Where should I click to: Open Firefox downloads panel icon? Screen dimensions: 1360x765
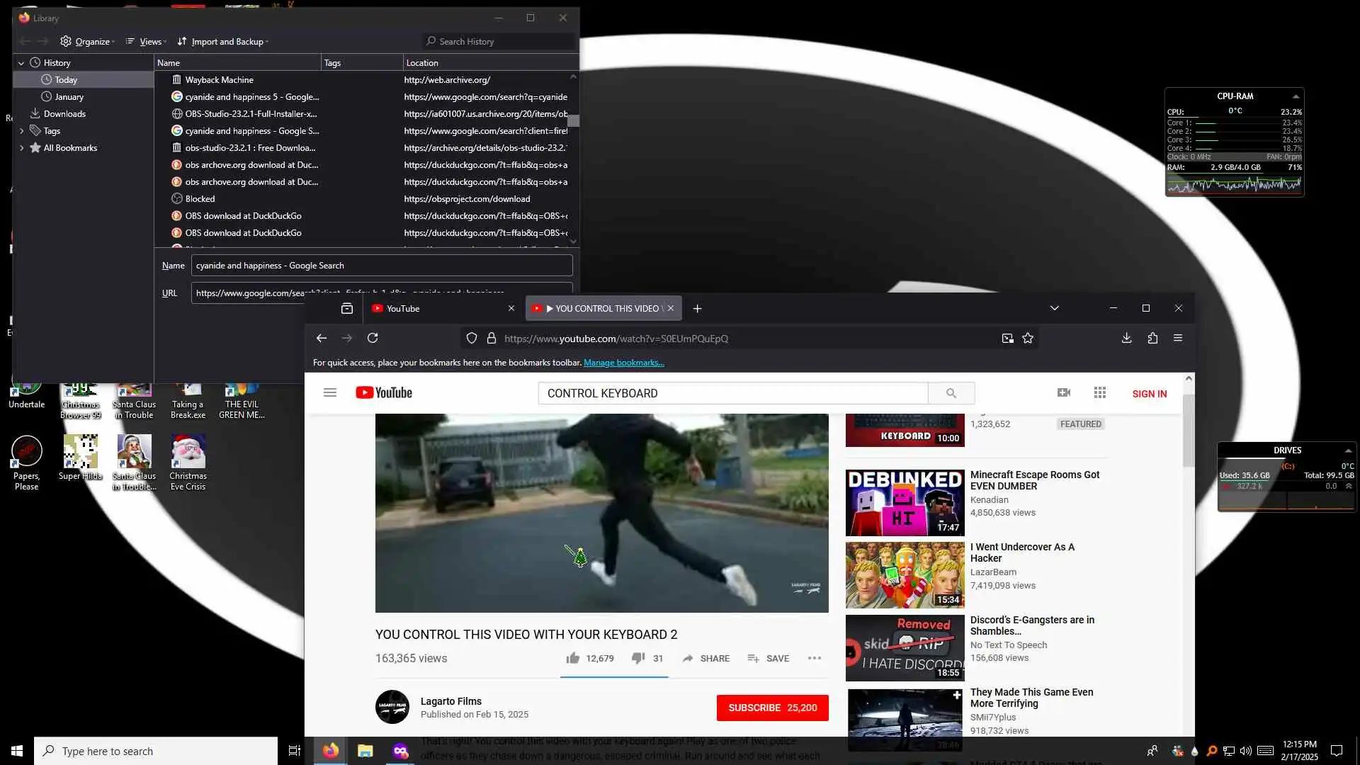1126,338
